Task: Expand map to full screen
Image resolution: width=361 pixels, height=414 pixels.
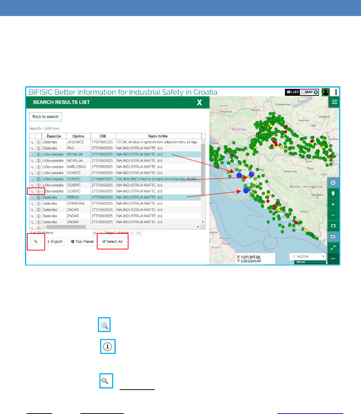Action: (333, 248)
